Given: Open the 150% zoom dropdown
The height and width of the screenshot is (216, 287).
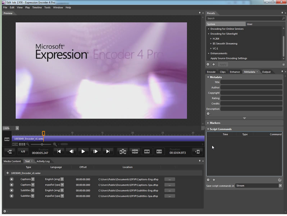Looking at the screenshot, I should [17, 128].
